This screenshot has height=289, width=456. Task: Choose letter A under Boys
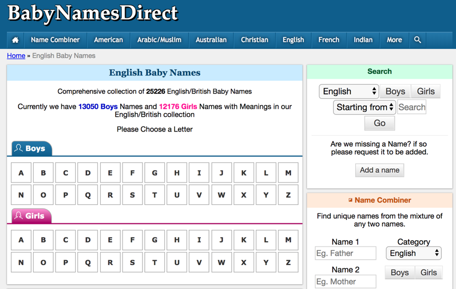tap(21, 173)
